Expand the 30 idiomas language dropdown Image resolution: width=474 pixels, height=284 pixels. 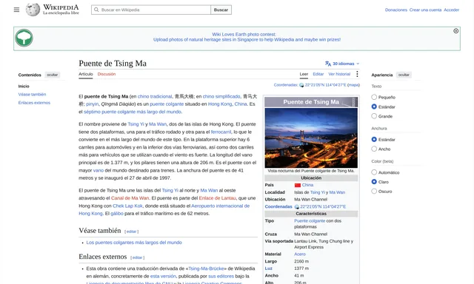342,64
